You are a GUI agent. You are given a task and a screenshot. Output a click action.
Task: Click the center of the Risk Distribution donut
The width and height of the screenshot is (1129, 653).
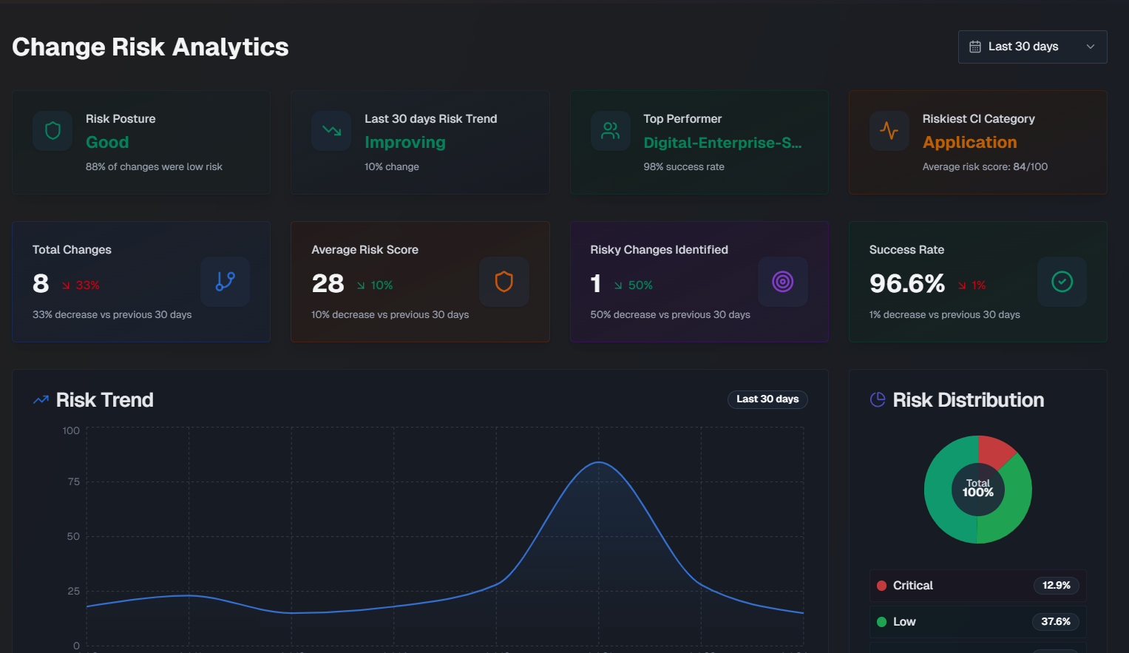coord(977,490)
